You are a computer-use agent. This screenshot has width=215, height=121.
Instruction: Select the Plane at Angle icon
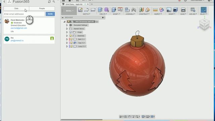click(148, 10)
